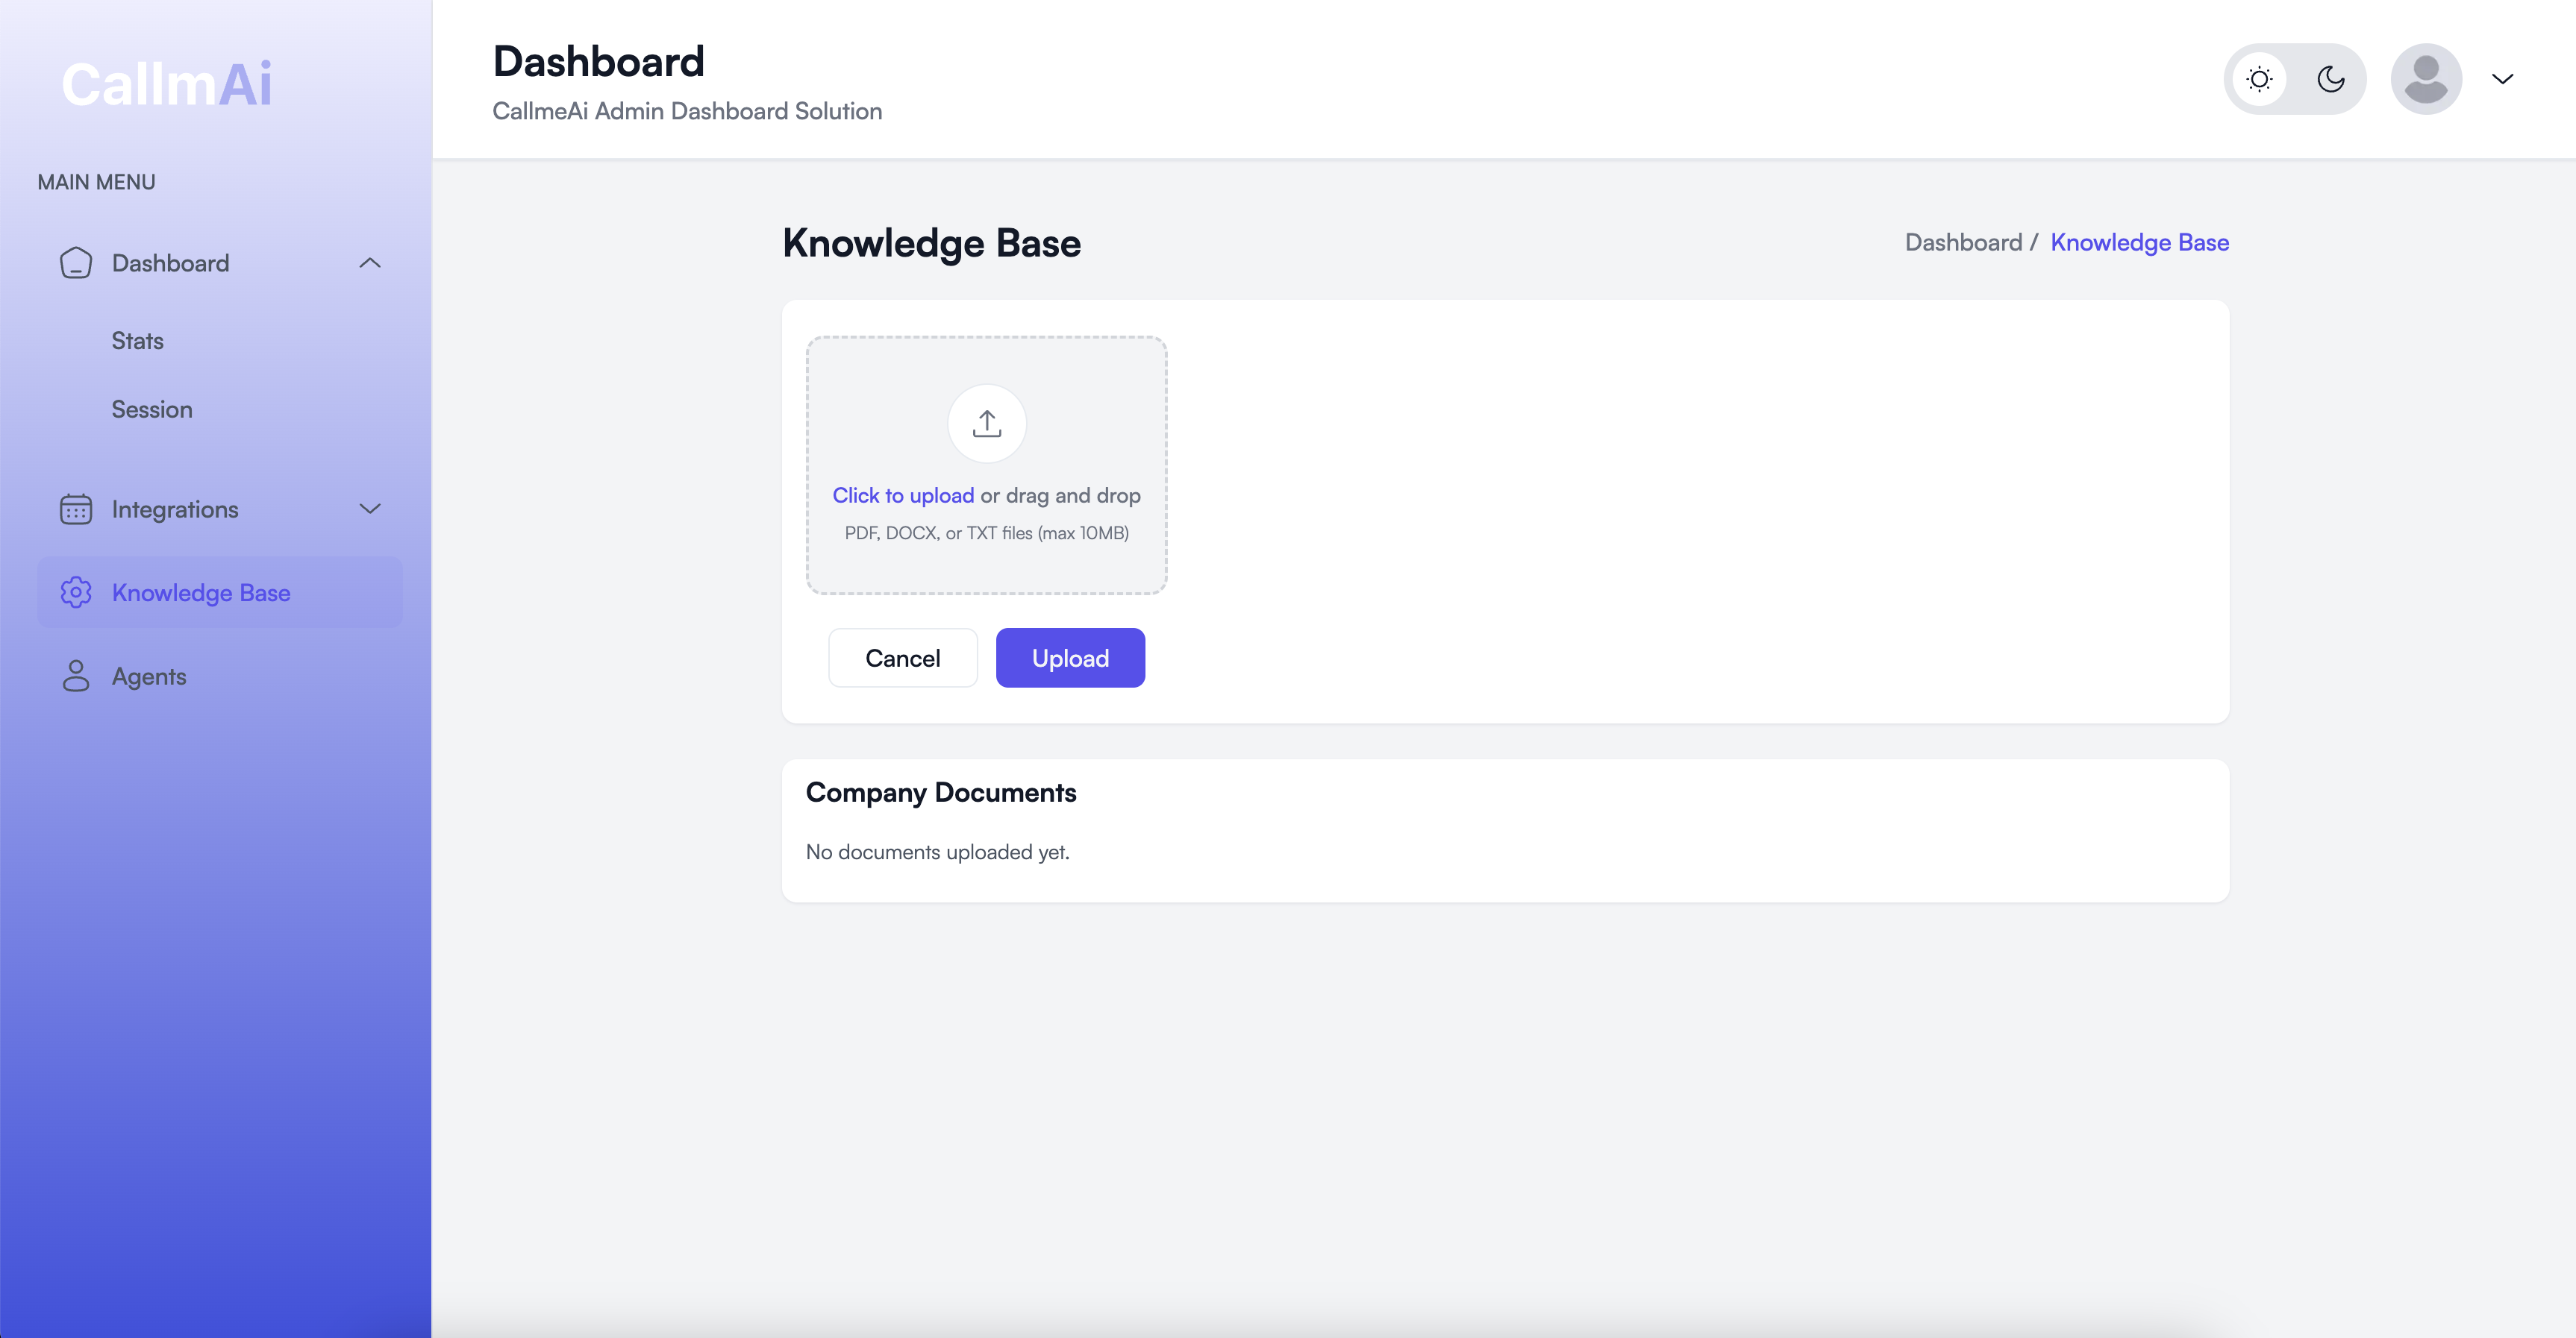The width and height of the screenshot is (2576, 1338).
Task: Switch to light mode with the sun icon
Action: [x=2259, y=79]
